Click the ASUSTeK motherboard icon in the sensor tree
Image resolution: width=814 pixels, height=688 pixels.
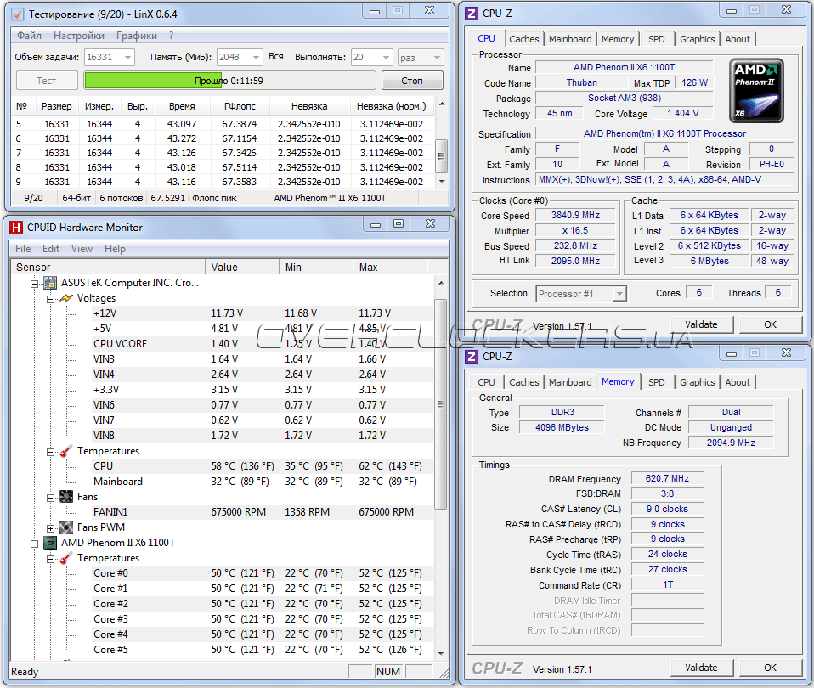51,283
